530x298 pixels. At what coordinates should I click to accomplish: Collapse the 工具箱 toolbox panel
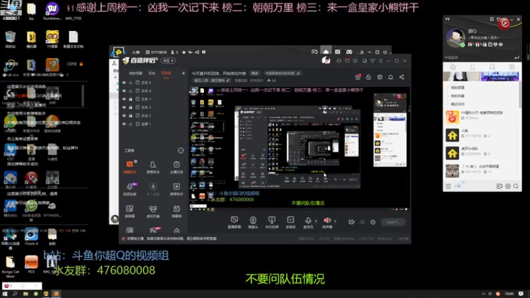180,150
